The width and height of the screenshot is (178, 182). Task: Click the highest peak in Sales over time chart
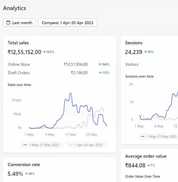[71, 93]
